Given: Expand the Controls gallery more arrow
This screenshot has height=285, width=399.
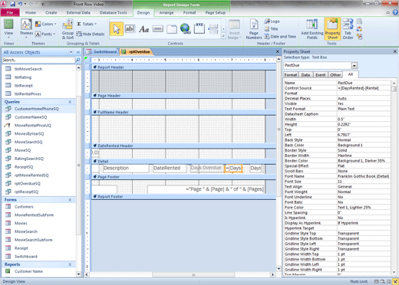Looking at the screenshot, I should [x=223, y=37].
